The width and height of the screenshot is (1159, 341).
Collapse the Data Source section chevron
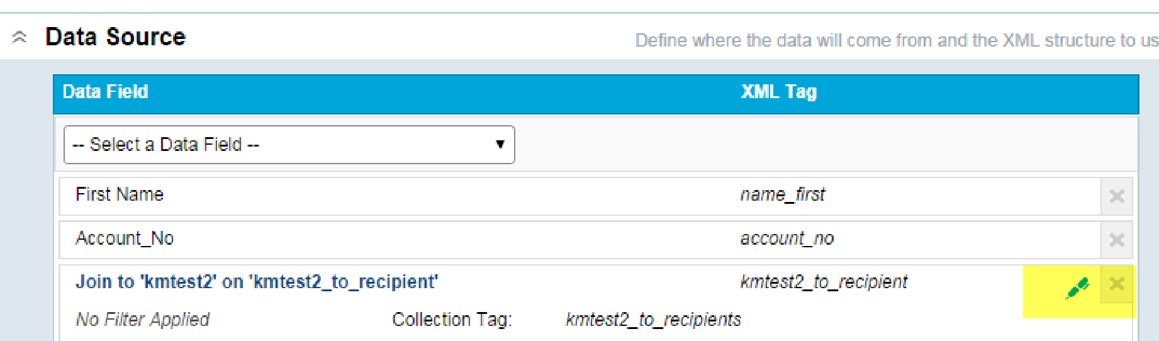pos(20,37)
